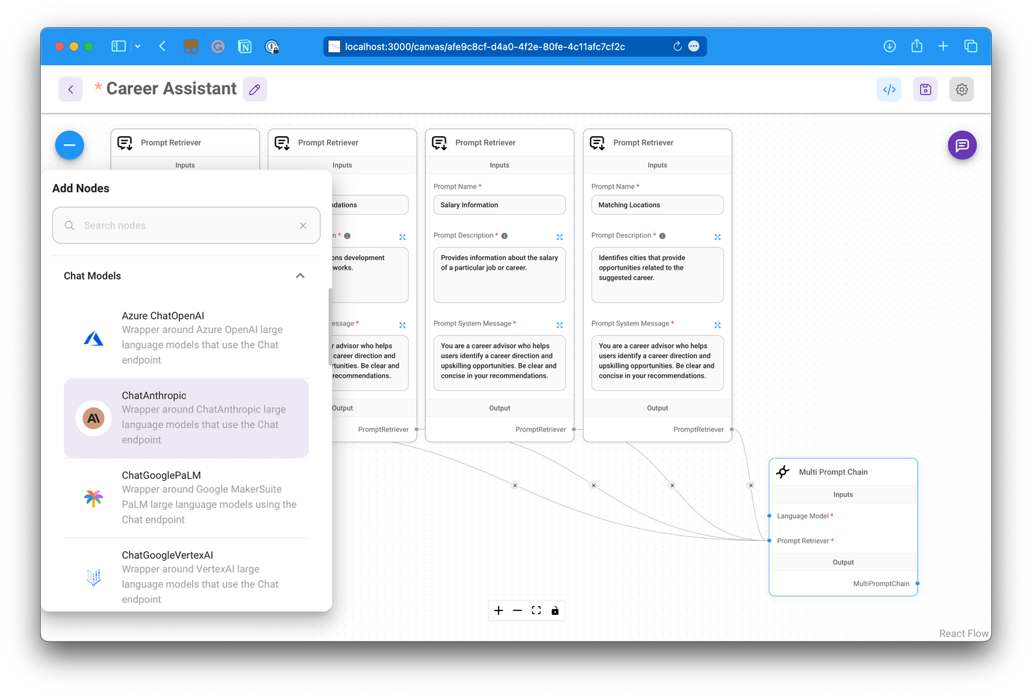Click Matching Locations system message text area
This screenshot has width=1032, height=695.
coord(657,363)
